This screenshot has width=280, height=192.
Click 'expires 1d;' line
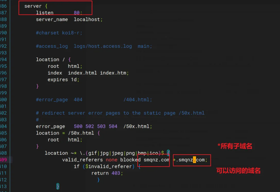tap(63, 80)
